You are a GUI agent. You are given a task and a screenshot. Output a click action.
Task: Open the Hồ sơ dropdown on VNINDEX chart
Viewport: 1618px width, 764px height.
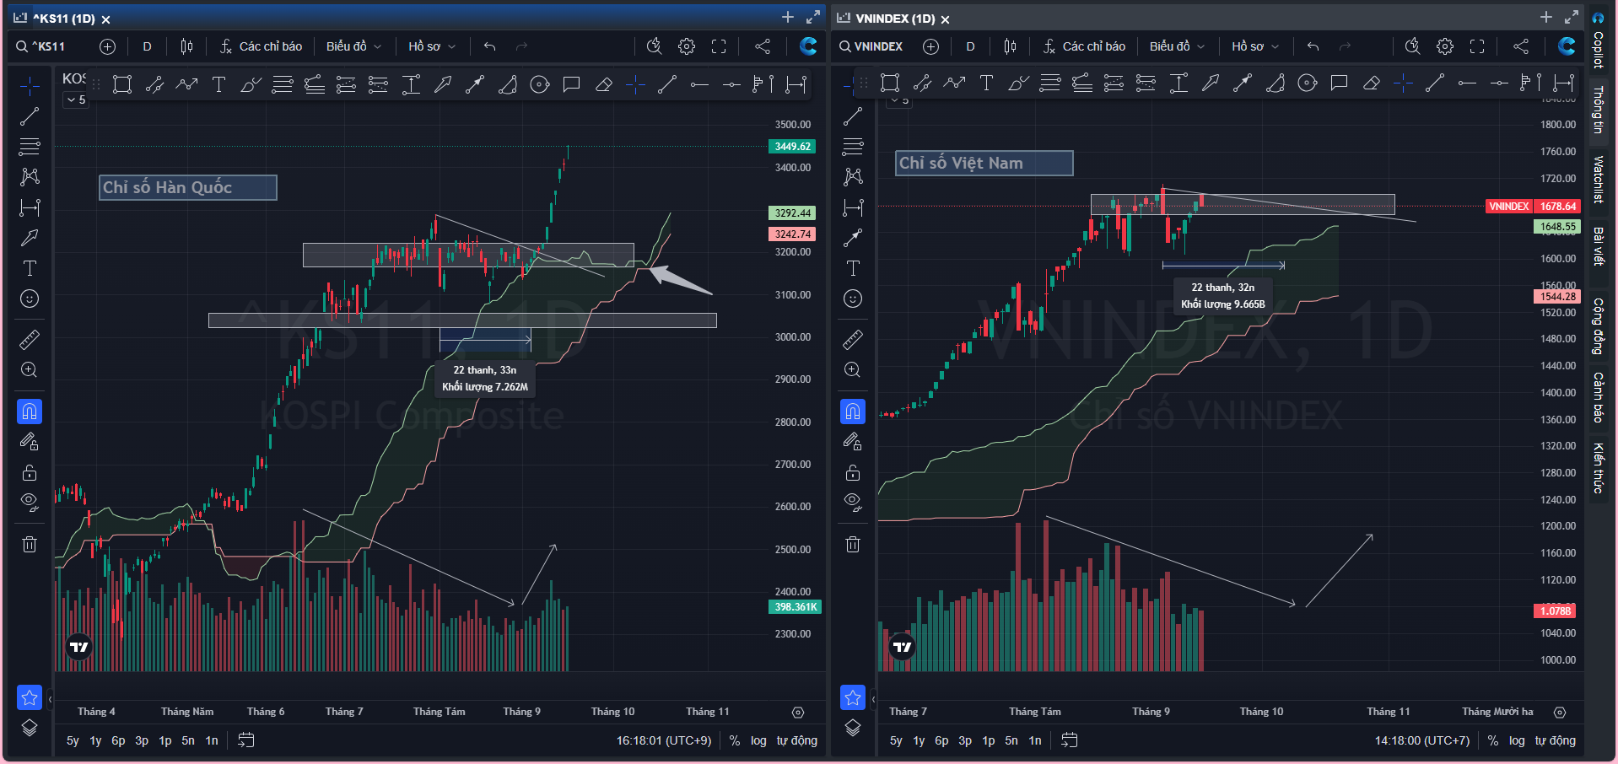(1254, 46)
